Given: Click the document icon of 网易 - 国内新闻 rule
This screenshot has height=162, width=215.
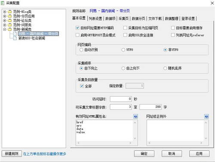Looking at the screenshot, I should (x=15, y=34).
